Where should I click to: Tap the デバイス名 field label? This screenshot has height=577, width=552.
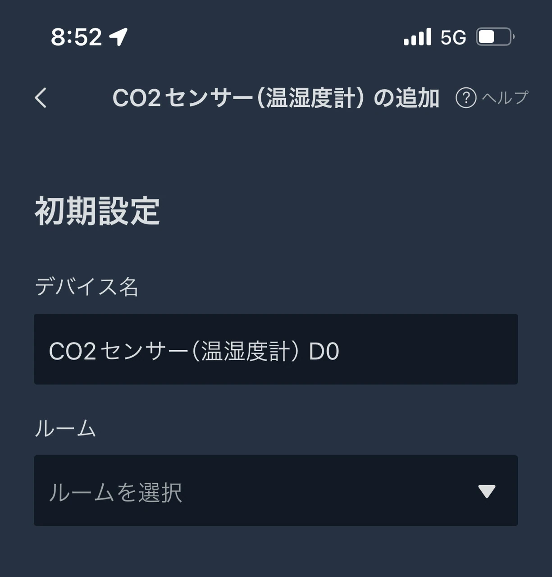coord(87,287)
